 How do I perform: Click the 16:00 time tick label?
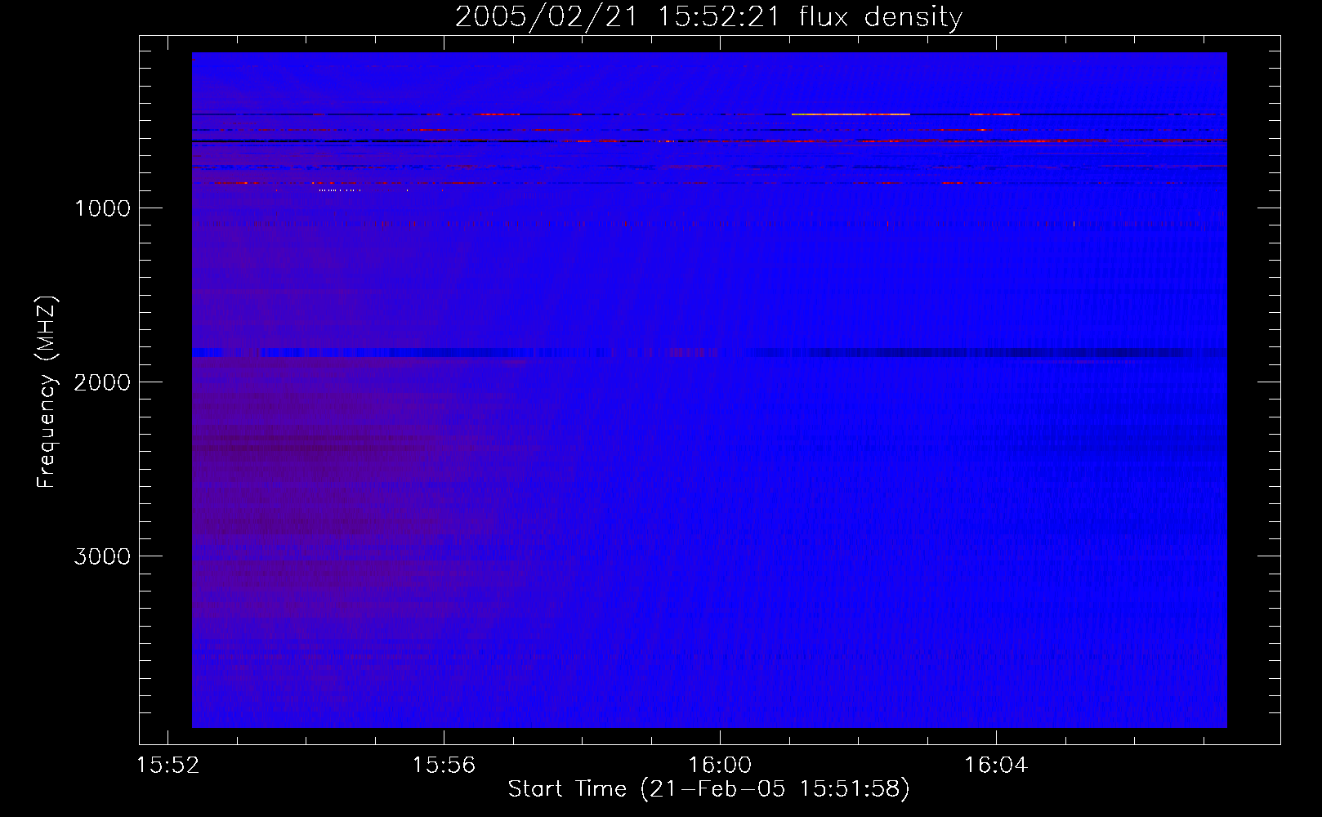click(720, 766)
